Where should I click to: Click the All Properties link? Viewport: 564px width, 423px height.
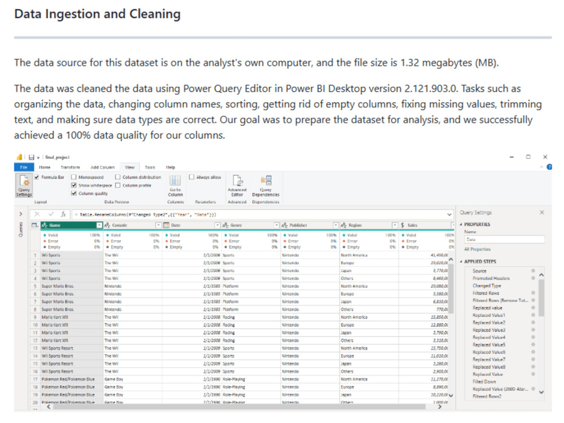click(477, 249)
